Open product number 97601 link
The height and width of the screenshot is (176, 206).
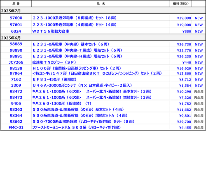point(16,25)
